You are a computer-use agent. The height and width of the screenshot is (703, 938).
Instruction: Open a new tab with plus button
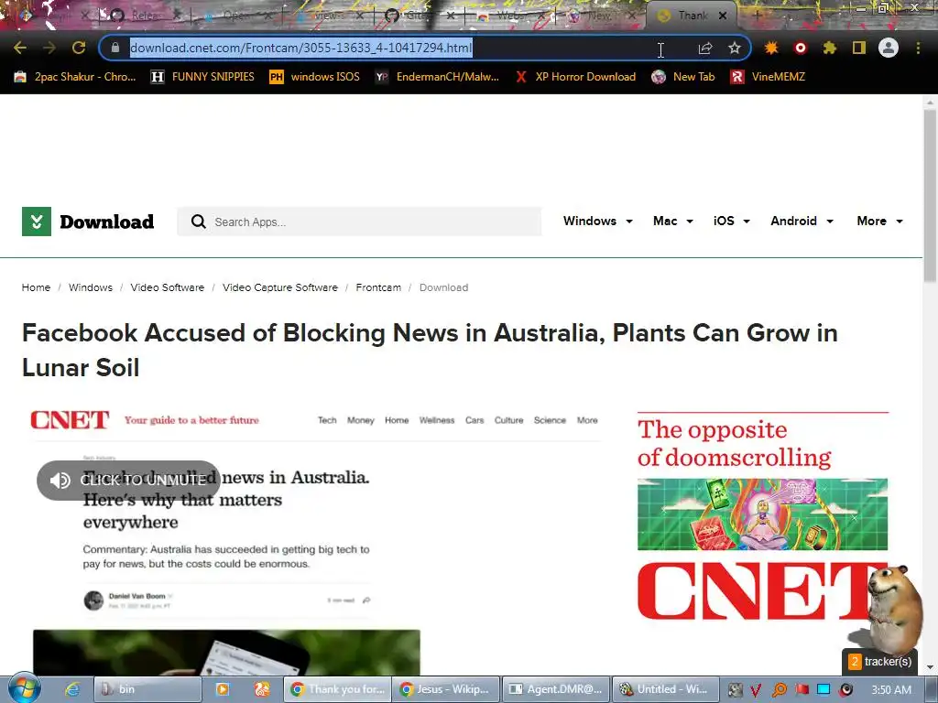pyautogui.click(x=757, y=16)
